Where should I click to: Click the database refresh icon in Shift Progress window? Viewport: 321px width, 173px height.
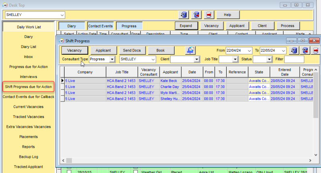tap(294, 50)
